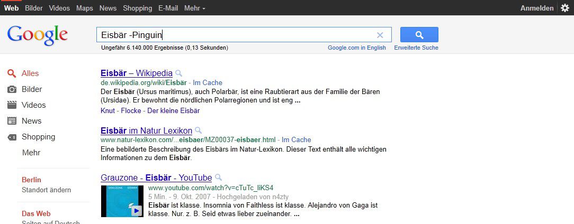
Task: Open Web tab in the top bar
Action: pyautogui.click(x=11, y=8)
